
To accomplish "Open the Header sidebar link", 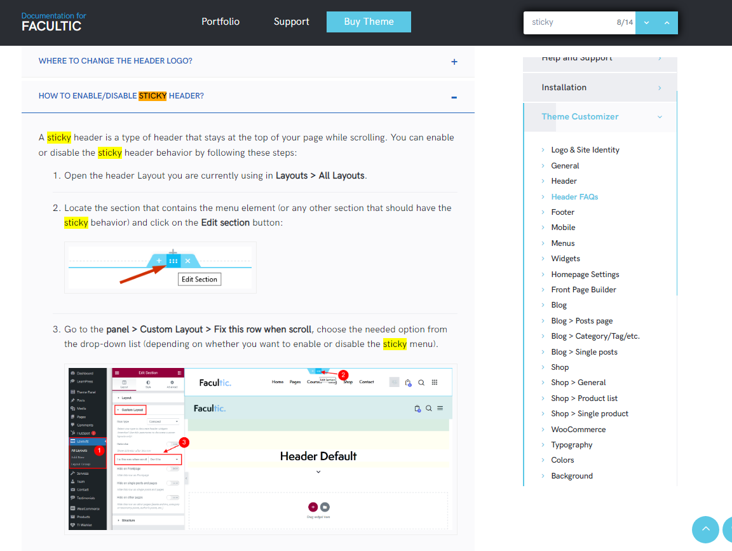I will [564, 181].
